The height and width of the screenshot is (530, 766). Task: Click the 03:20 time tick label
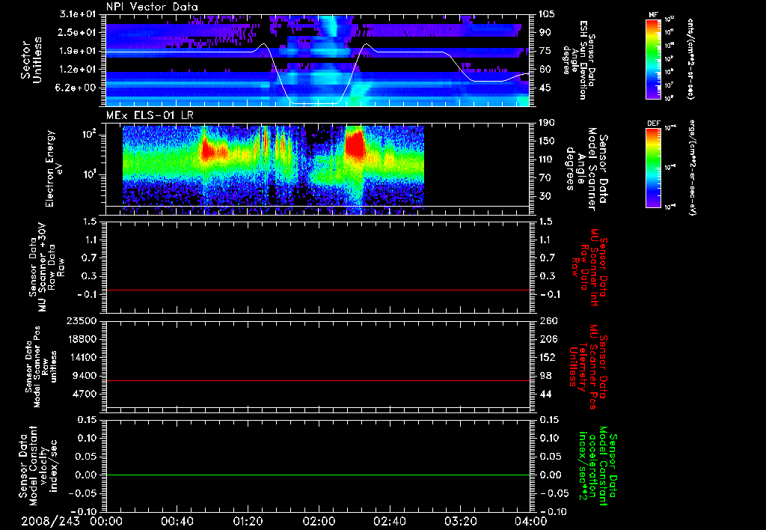click(460, 521)
